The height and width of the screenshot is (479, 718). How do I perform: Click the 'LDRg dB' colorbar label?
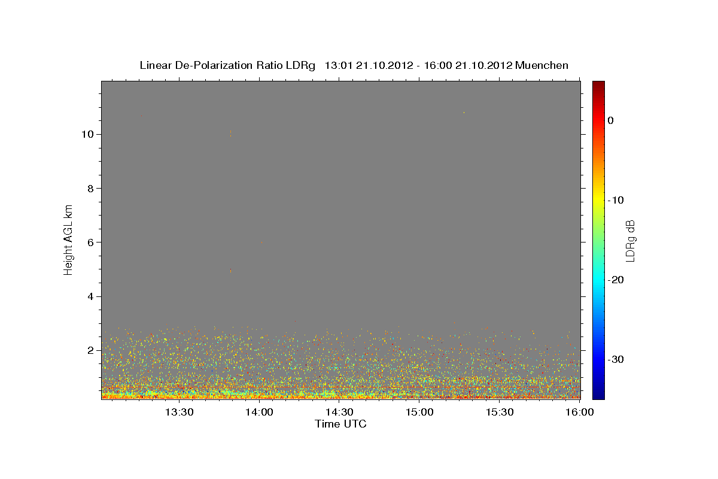[x=629, y=240]
